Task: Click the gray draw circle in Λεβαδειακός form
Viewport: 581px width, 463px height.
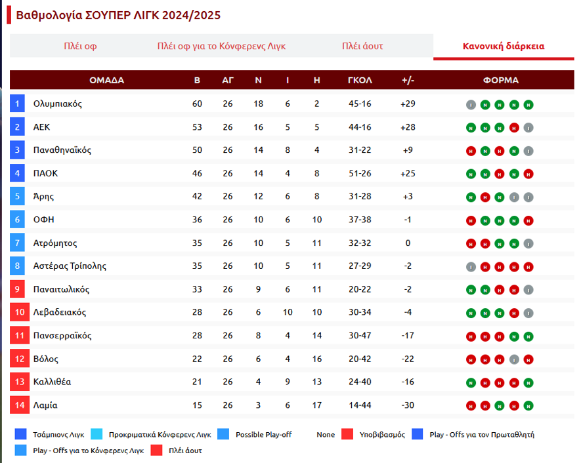Action: click(528, 313)
